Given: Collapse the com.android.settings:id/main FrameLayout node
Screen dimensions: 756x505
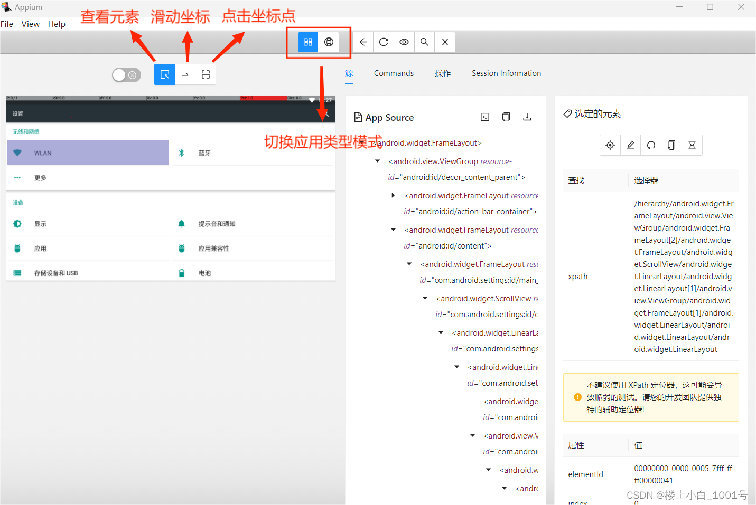Looking at the screenshot, I should click(409, 264).
